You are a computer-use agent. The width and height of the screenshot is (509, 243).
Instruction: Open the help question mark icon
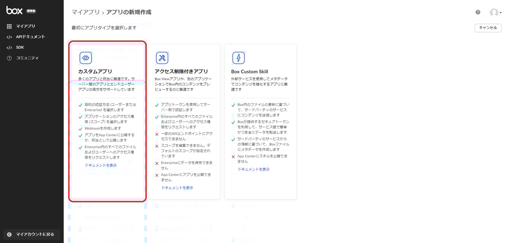tap(478, 12)
